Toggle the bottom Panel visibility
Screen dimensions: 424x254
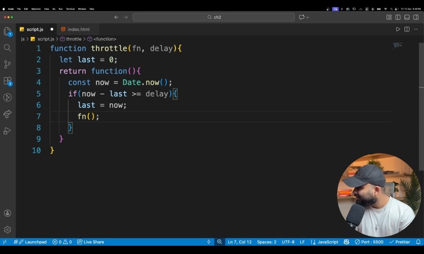(407, 17)
